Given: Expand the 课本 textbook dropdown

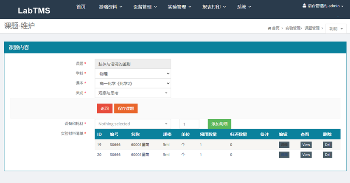Looking at the screenshot, I should point(132,83).
